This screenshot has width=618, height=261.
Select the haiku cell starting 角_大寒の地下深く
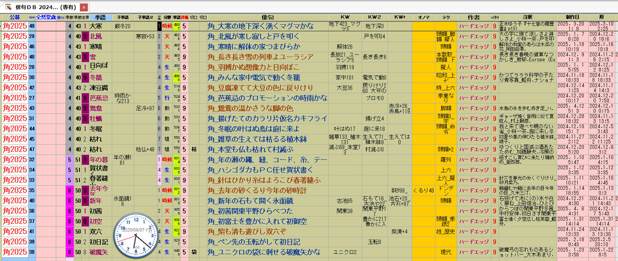point(261,26)
